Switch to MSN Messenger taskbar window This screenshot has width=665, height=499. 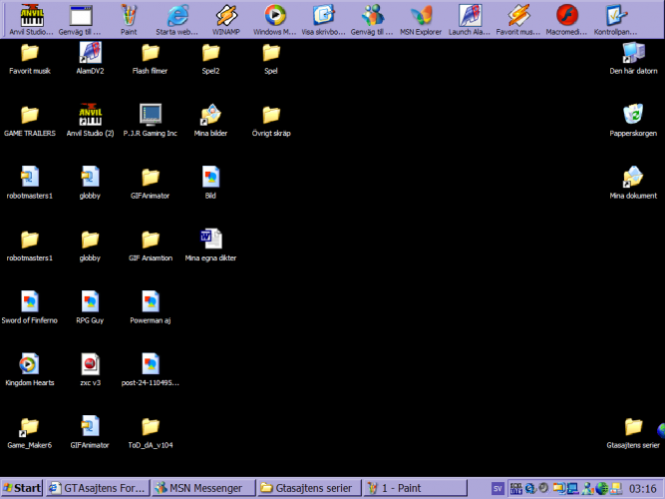[x=200, y=488]
